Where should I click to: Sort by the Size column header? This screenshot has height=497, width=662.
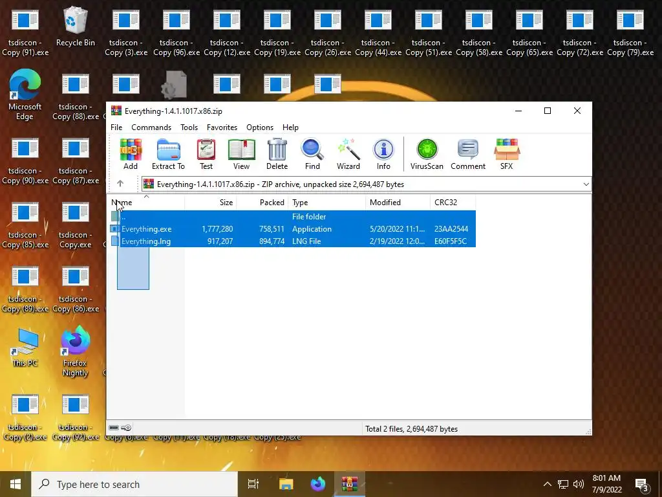(211, 203)
